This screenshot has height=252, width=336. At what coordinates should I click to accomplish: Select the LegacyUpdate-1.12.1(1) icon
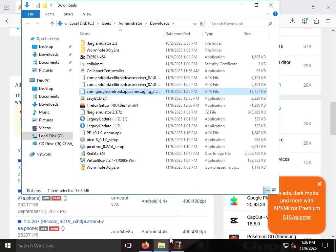click(x=82, y=119)
